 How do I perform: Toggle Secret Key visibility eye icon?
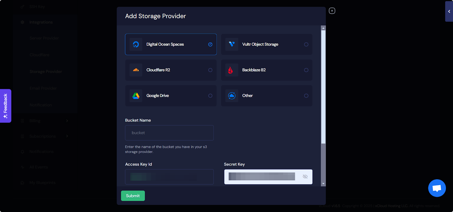point(305,177)
